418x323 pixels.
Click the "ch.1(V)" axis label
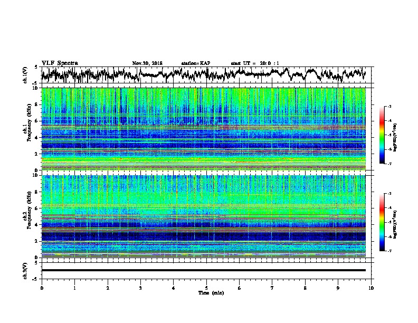(x=25, y=75)
